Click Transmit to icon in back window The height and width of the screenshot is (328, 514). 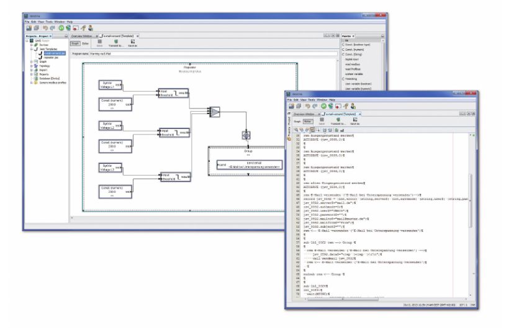tap(116, 43)
